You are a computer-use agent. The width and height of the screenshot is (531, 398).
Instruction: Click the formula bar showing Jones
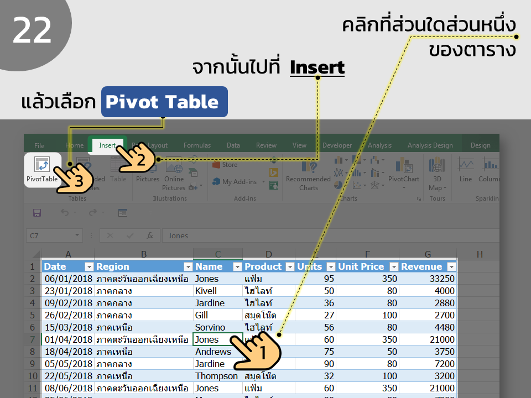point(331,235)
